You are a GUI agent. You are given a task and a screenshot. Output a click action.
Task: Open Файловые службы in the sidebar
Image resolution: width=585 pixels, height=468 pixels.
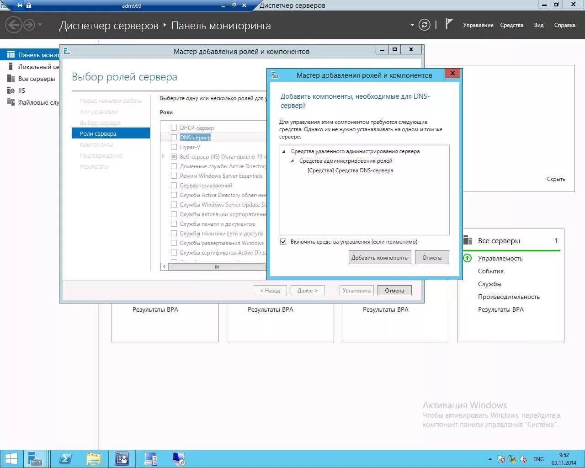(x=30, y=102)
